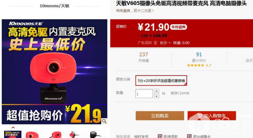Select the 5分+20字好评 color option
253x138 pixels.
[161, 80]
